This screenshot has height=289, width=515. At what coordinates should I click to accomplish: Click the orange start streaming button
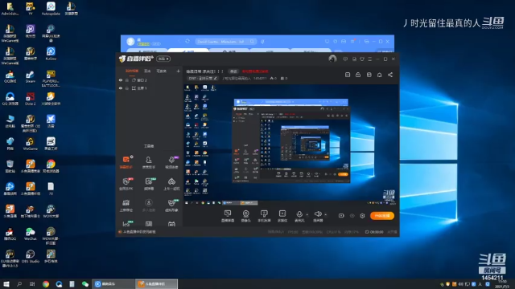tap(382, 216)
